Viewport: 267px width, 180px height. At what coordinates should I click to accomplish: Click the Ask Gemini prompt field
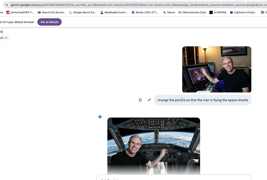coord(174,178)
